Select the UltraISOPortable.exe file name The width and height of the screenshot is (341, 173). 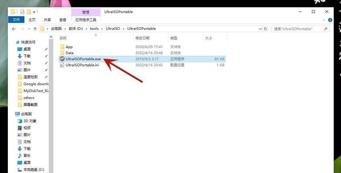click(x=83, y=59)
